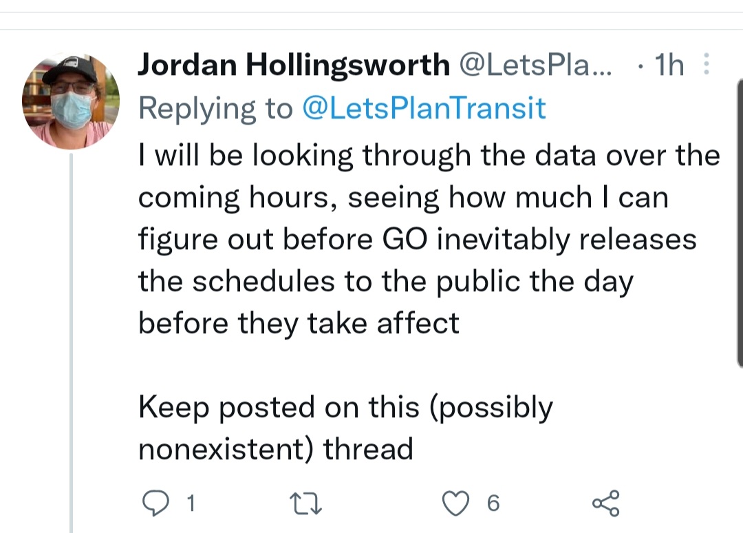Open Jordan Hollingsworth's profile picture
743x533 pixels.
[x=71, y=101]
